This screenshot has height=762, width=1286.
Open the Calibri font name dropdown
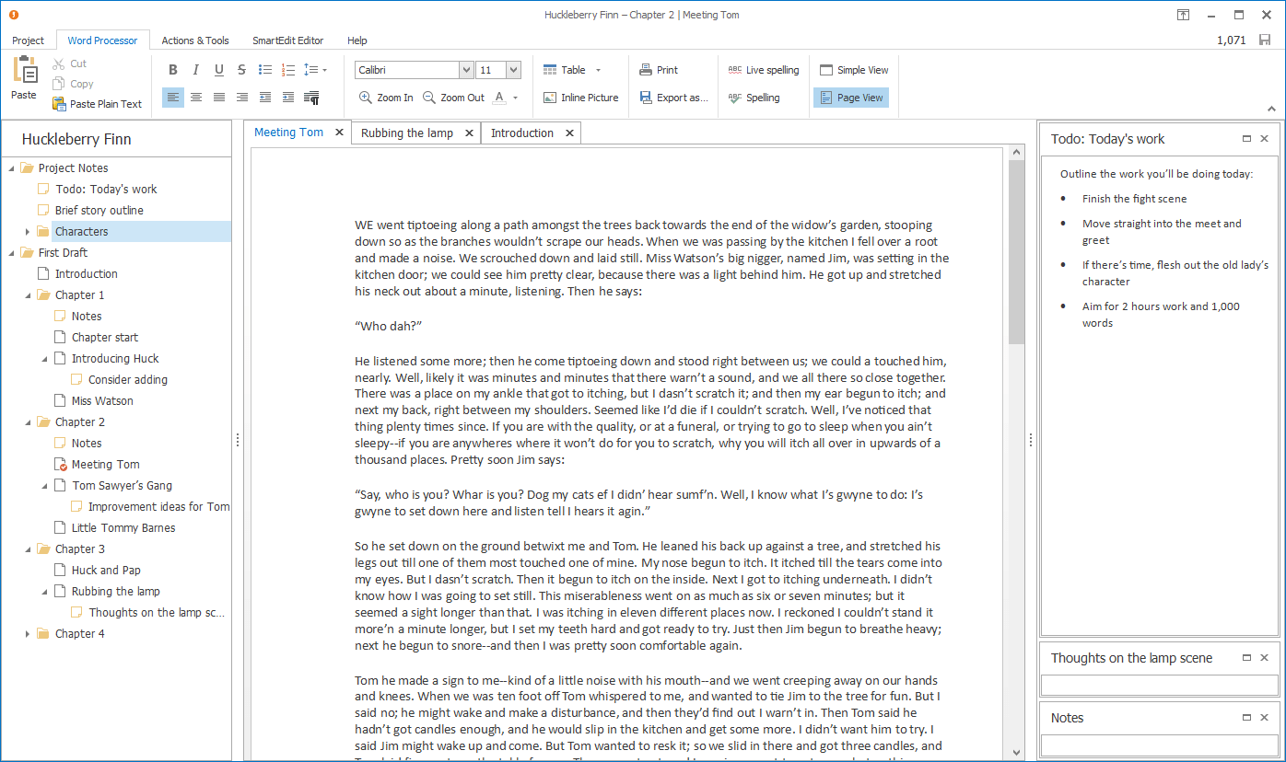coord(465,70)
